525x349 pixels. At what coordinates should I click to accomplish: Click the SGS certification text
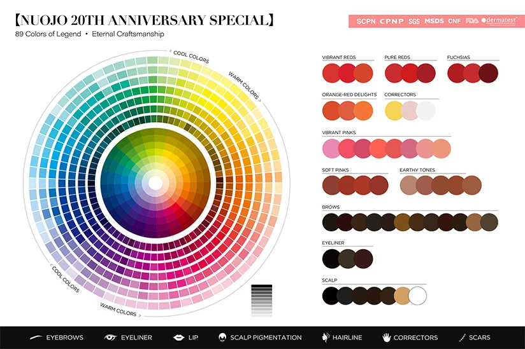coord(414,21)
